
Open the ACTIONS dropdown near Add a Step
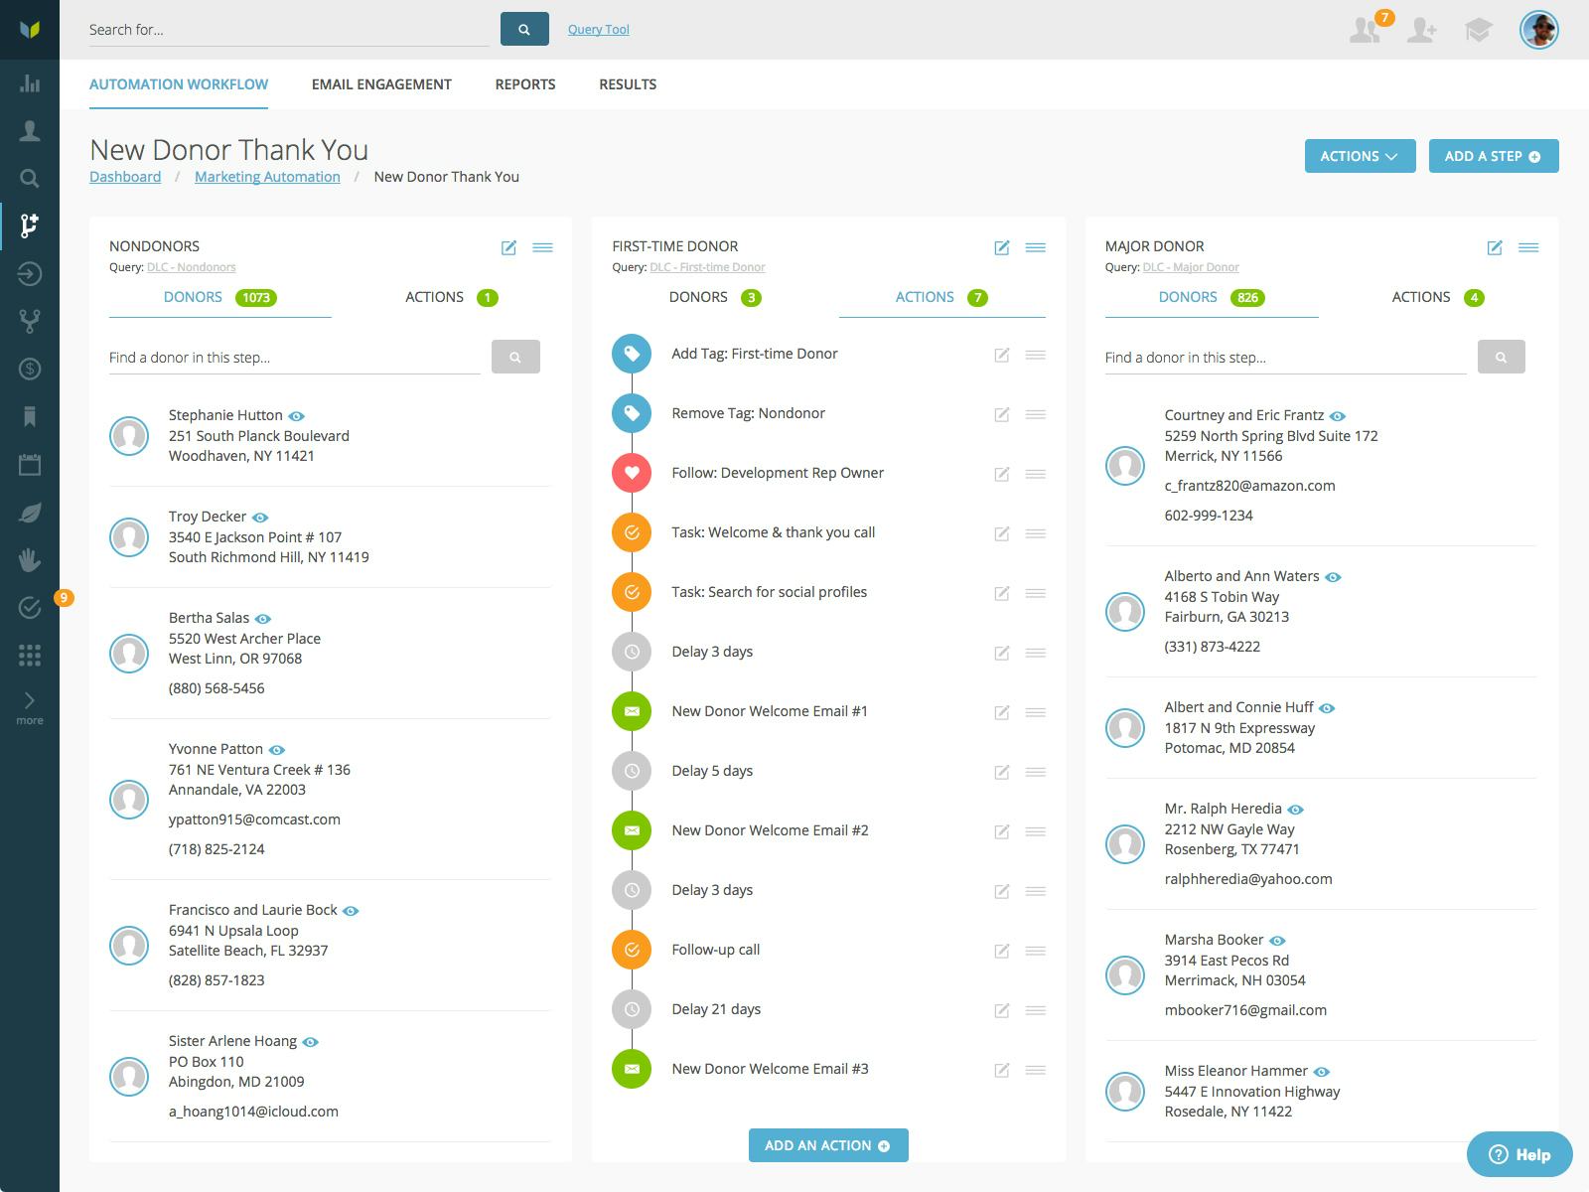coord(1360,156)
